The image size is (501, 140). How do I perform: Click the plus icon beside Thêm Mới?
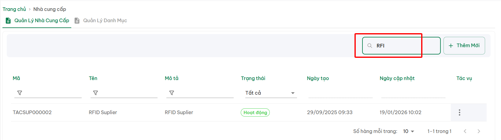coord(451,46)
